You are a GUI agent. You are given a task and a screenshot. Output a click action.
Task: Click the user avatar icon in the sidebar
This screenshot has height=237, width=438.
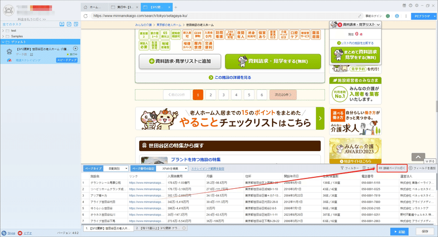click(x=9, y=10)
